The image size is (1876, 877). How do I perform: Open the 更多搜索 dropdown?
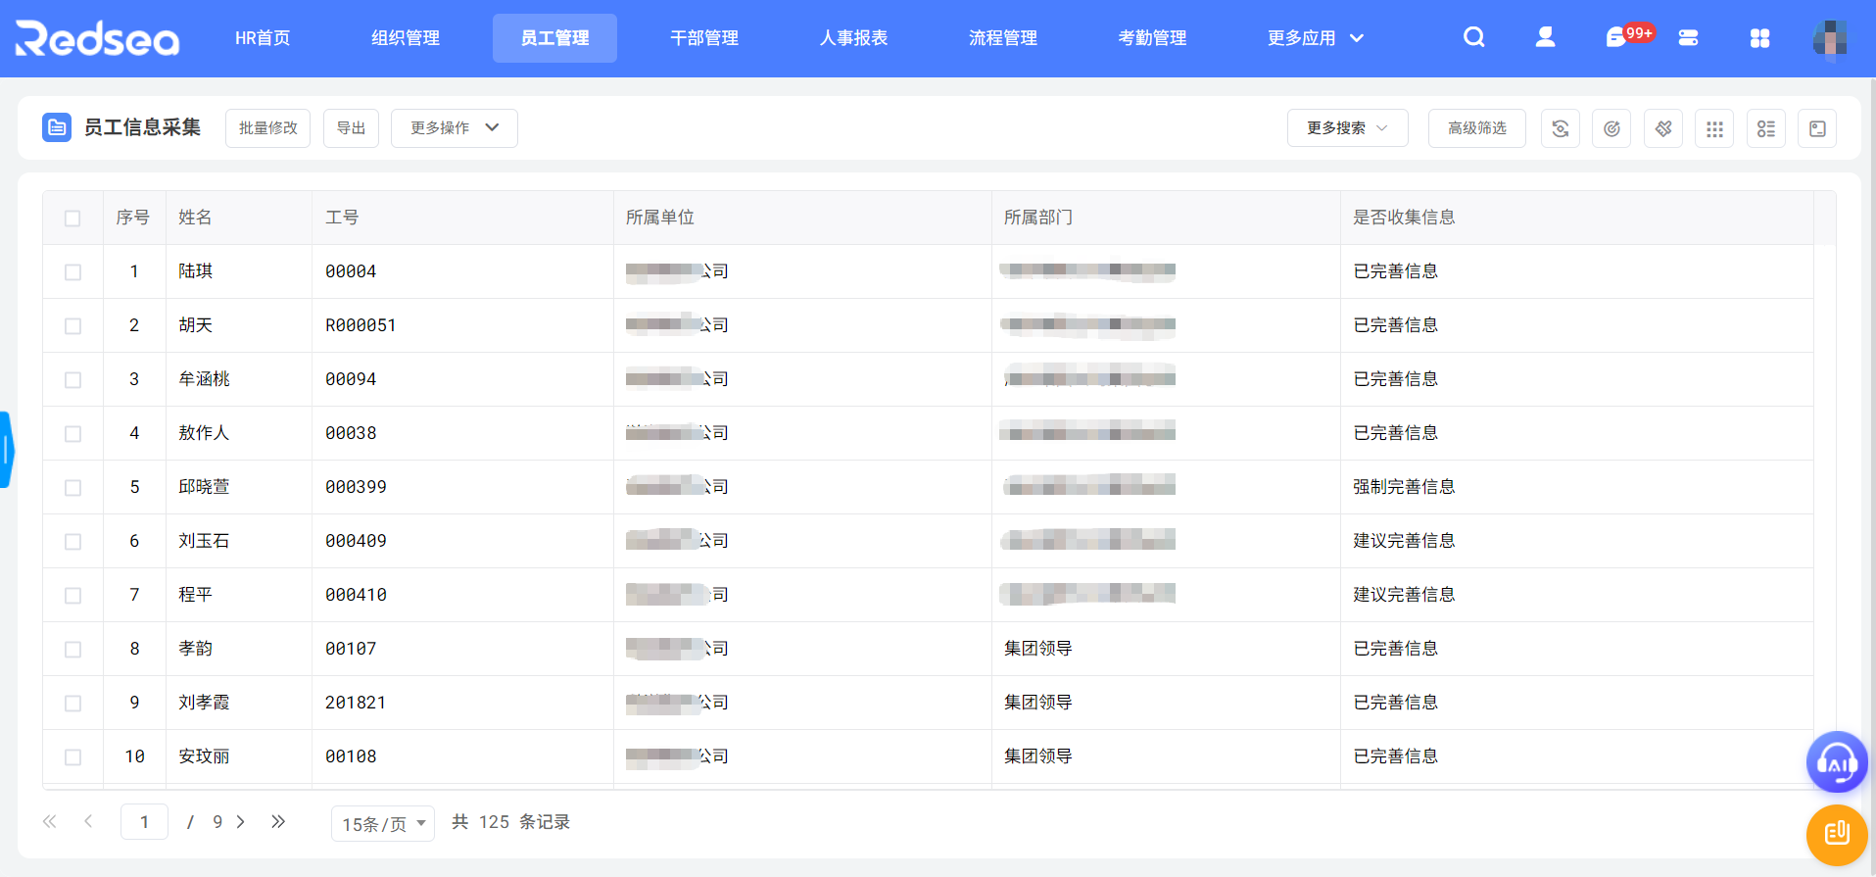tap(1347, 128)
